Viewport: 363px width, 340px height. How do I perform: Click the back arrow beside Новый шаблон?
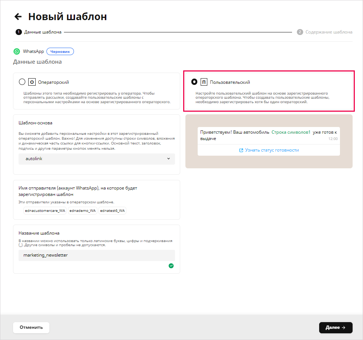click(x=18, y=17)
